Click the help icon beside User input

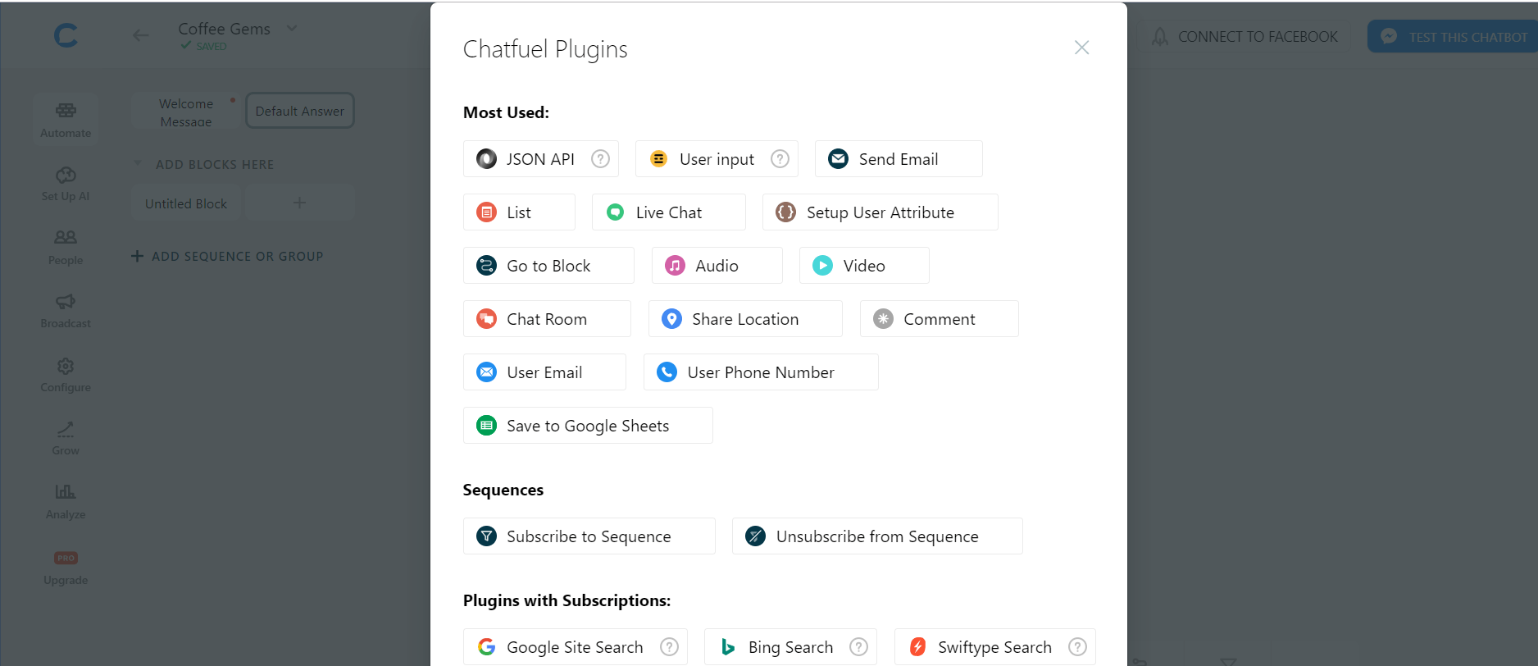[x=780, y=159]
